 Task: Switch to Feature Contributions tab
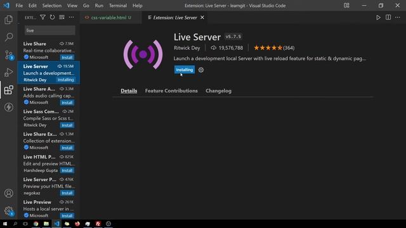click(x=171, y=91)
